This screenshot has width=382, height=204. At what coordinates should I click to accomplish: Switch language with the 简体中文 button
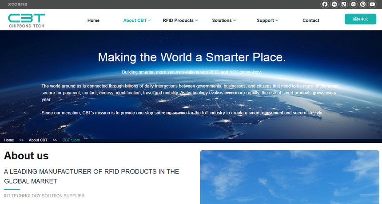pyautogui.click(x=360, y=19)
